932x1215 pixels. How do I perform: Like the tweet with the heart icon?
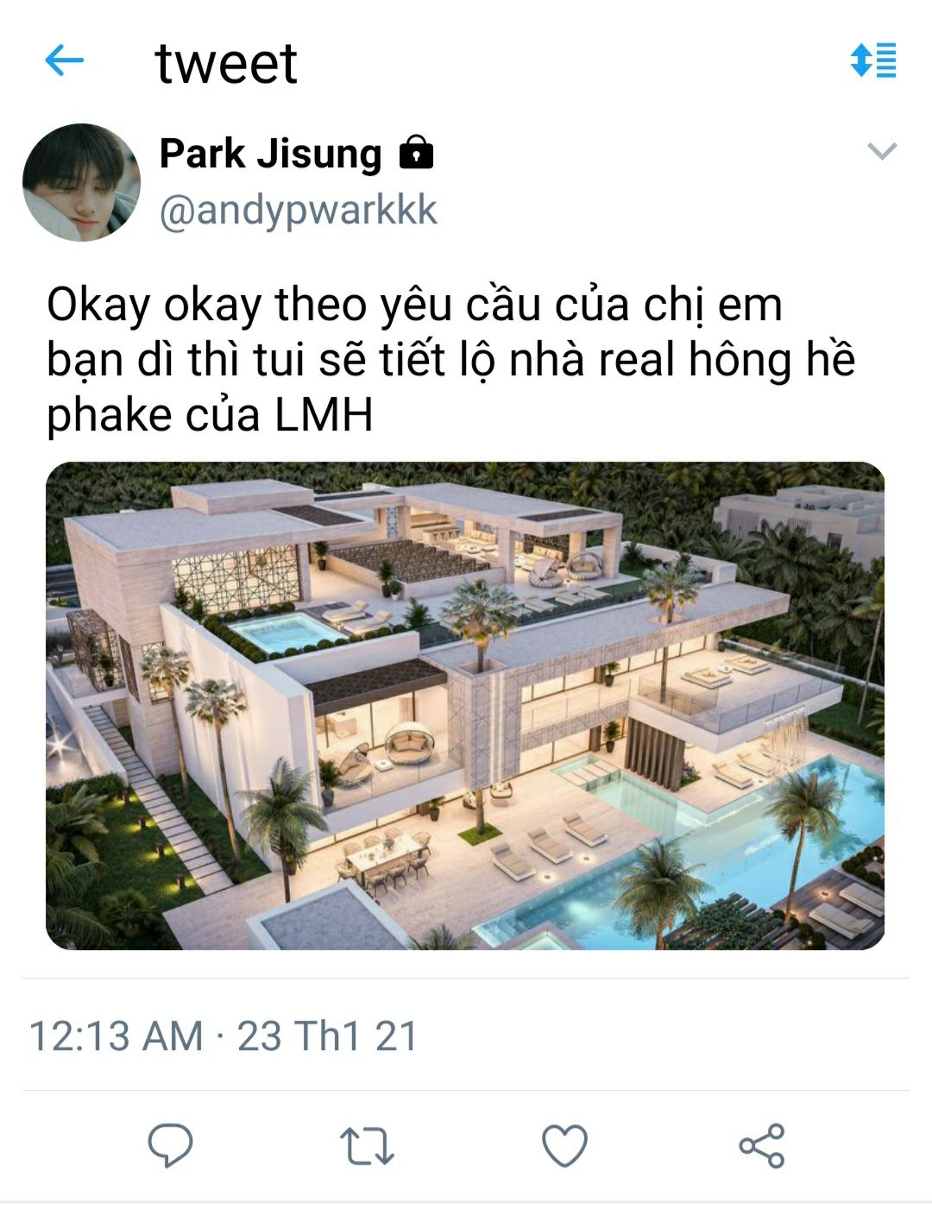point(564,1146)
